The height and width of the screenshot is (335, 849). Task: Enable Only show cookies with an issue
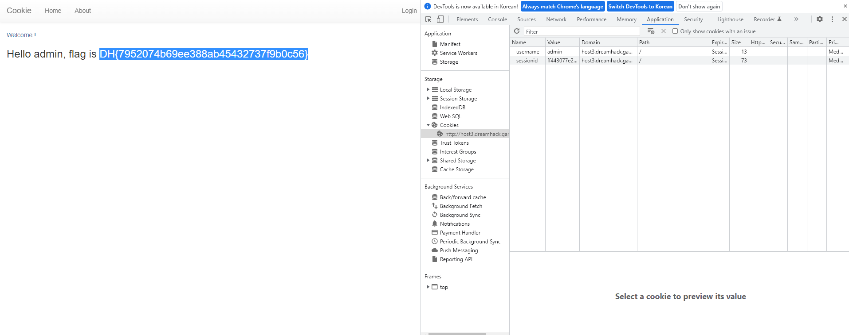coord(675,31)
